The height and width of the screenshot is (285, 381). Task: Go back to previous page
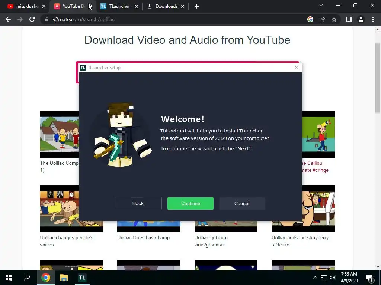8,19
